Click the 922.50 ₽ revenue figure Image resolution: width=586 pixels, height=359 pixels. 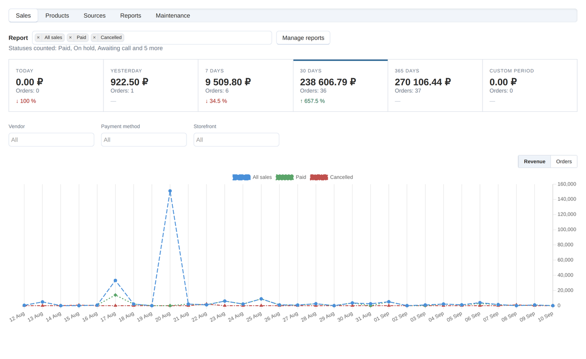coord(129,82)
